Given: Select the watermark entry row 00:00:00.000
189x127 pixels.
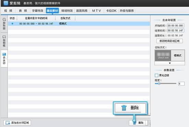Looking at the screenshot, I should pos(79,24).
